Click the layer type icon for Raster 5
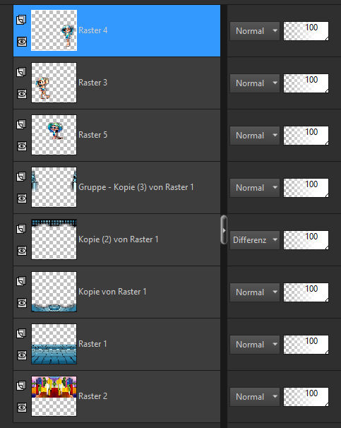This screenshot has height=428, width=341. 21,124
